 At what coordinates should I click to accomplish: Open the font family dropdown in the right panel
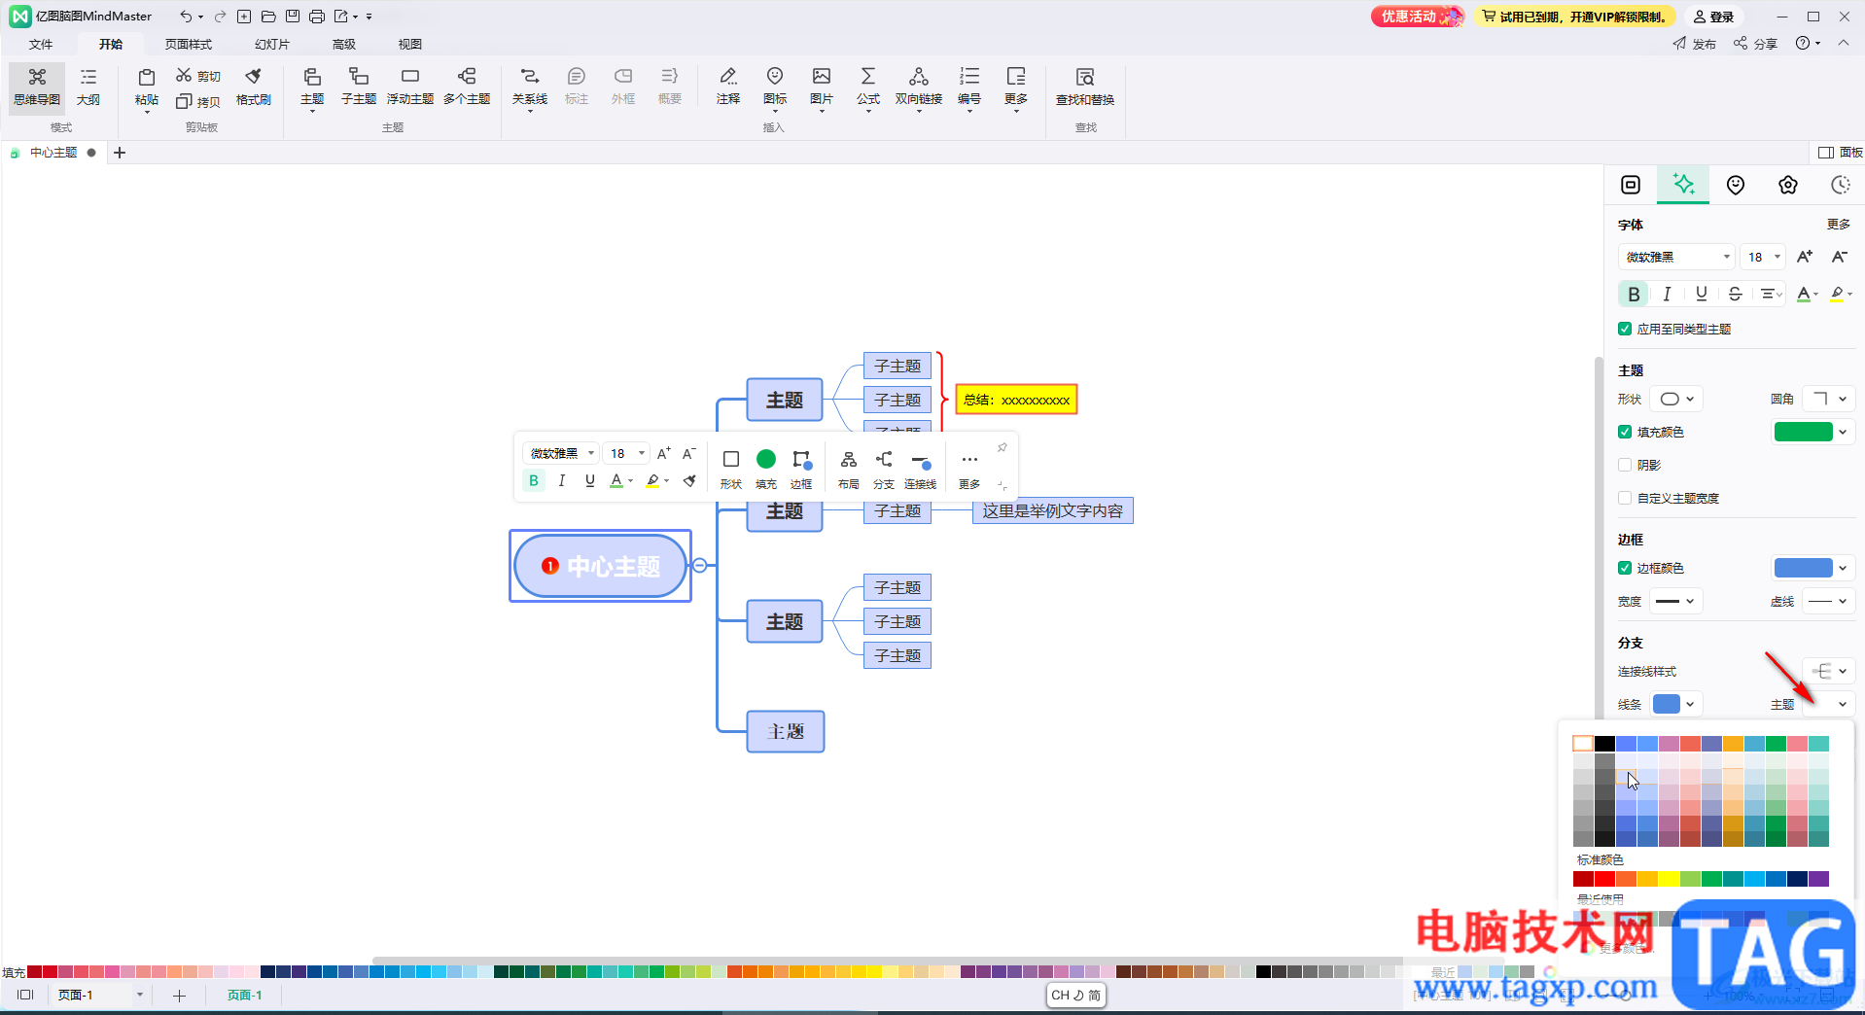click(1676, 257)
